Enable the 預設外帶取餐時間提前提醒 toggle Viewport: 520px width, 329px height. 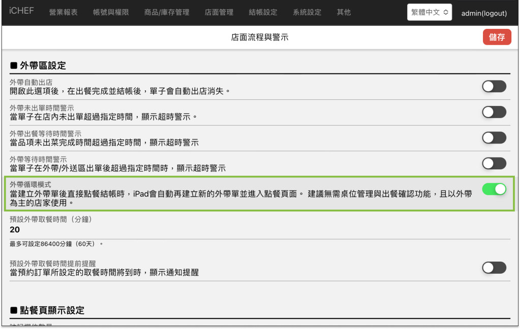coord(494,268)
